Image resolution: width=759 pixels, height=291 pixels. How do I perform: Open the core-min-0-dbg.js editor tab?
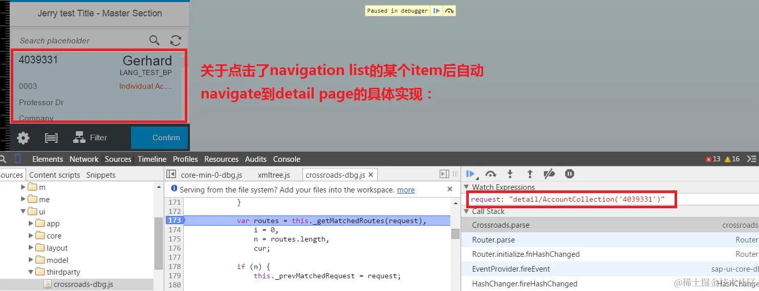tap(211, 175)
